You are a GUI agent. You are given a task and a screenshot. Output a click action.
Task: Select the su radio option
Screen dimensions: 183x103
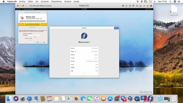29,40
